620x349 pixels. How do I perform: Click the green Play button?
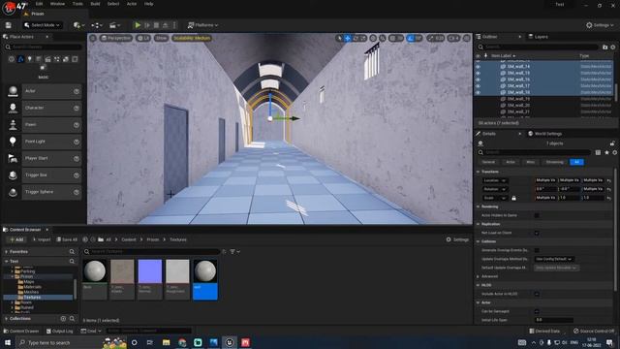tap(138, 25)
